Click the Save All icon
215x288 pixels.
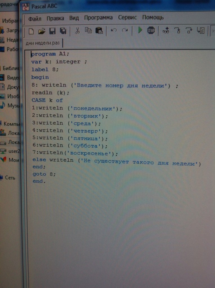pos(63,31)
